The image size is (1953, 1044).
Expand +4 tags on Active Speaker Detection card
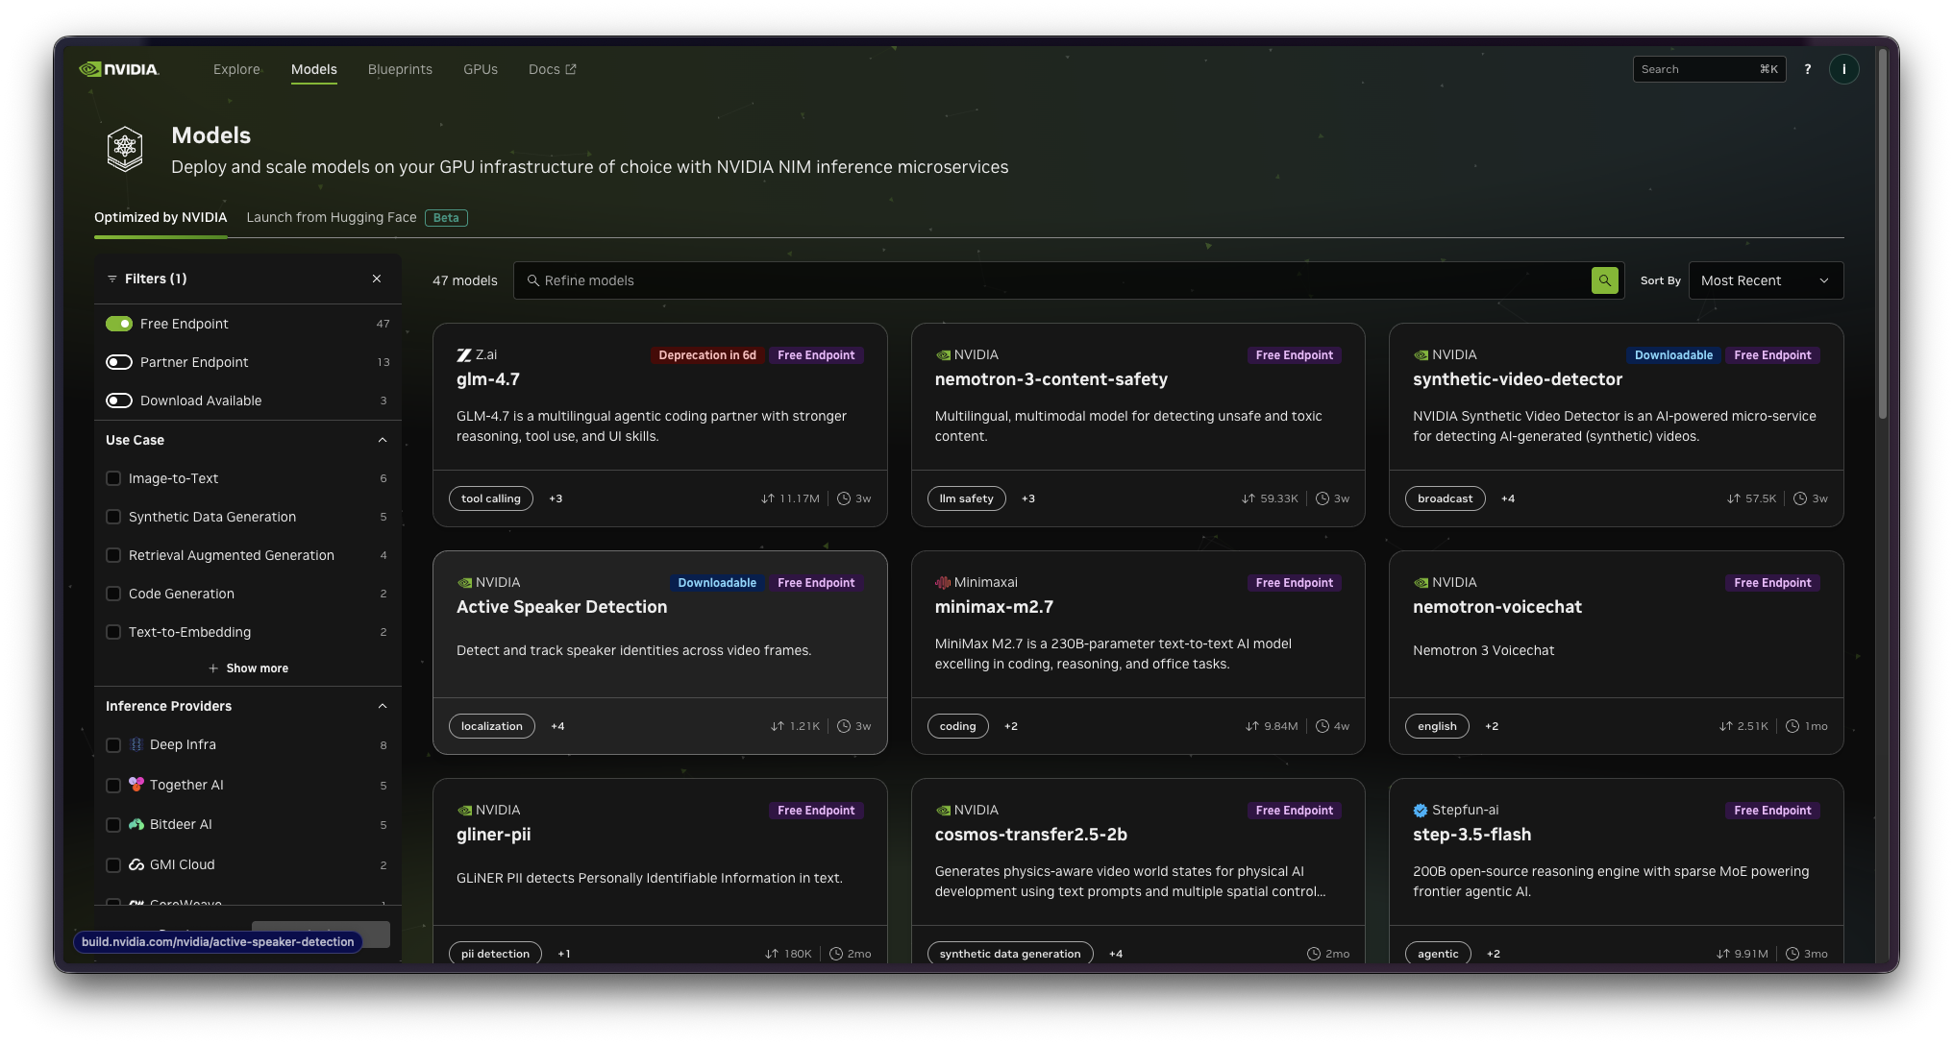click(557, 726)
